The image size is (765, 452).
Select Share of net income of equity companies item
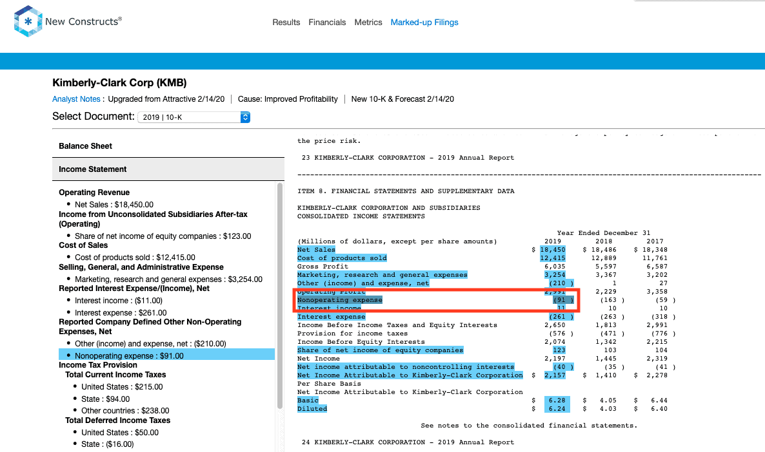163,236
